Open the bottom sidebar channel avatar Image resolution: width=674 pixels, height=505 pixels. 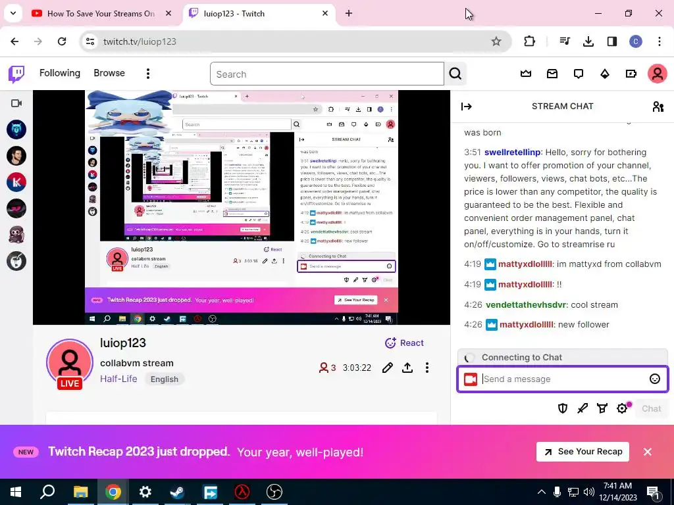click(x=16, y=261)
